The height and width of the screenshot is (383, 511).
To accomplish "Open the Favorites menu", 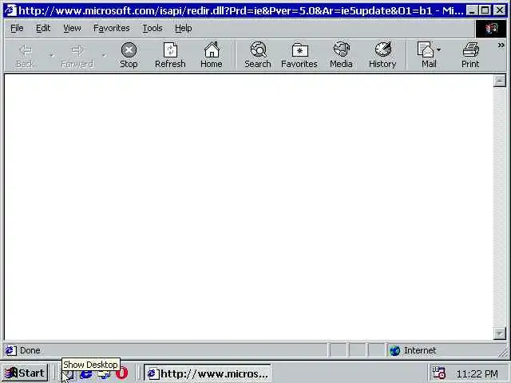I will (x=112, y=29).
